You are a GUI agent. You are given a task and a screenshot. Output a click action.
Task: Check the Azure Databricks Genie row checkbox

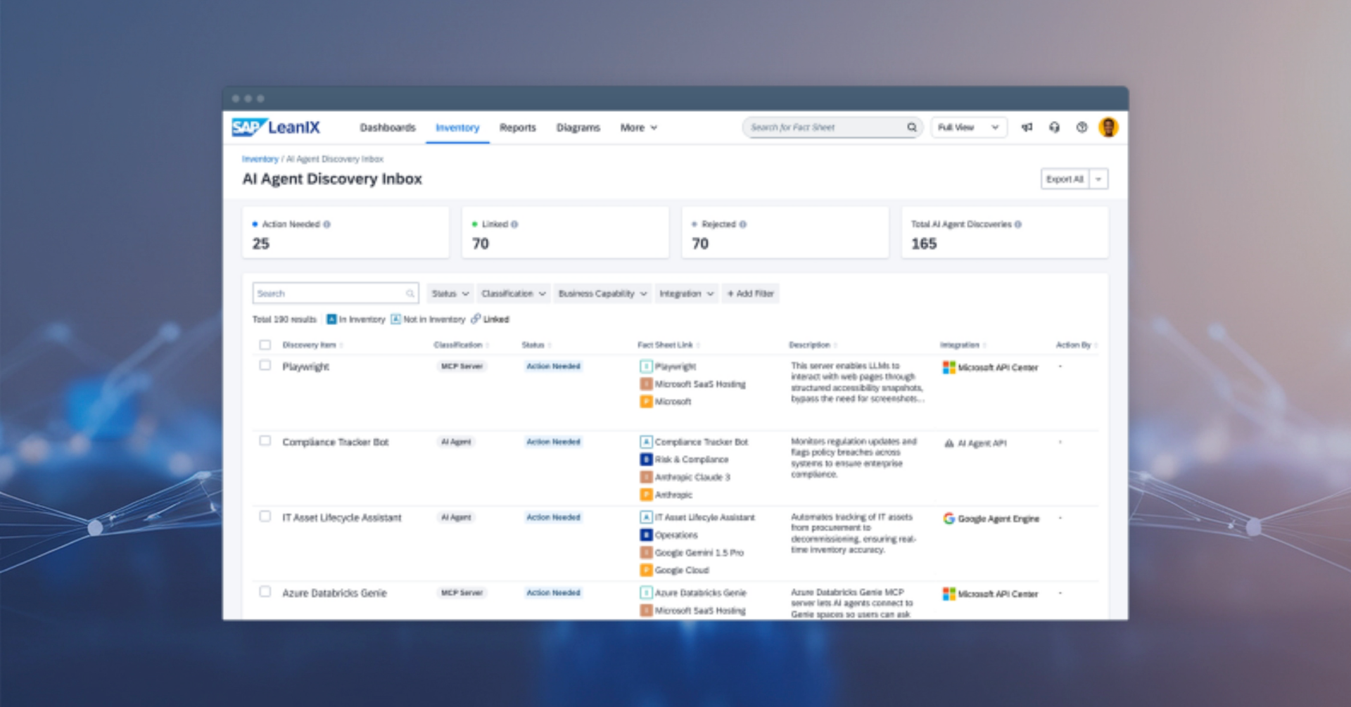tap(265, 591)
